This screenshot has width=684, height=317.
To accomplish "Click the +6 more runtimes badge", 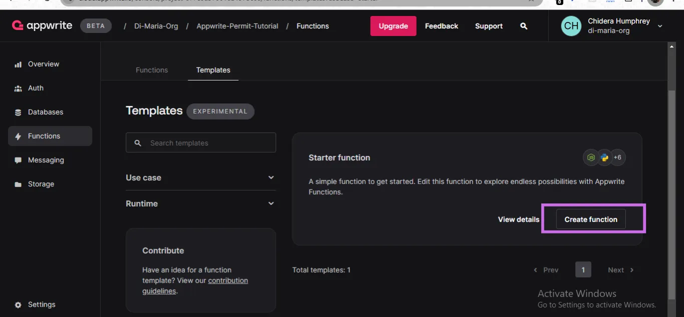I will pyautogui.click(x=618, y=157).
